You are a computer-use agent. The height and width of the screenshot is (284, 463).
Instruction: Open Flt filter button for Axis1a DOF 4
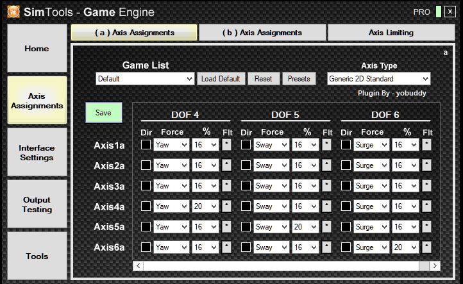pos(226,145)
